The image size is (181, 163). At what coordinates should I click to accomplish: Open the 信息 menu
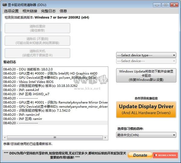coord(63,11)
